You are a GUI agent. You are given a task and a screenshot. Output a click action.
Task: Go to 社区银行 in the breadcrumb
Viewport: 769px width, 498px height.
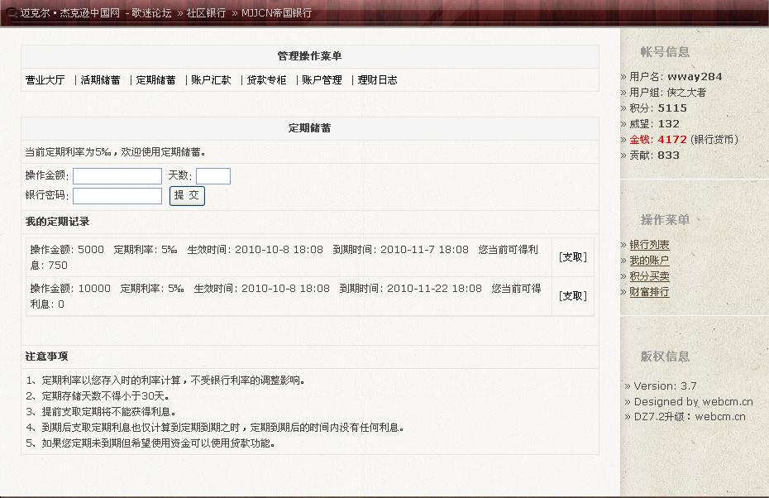206,13
